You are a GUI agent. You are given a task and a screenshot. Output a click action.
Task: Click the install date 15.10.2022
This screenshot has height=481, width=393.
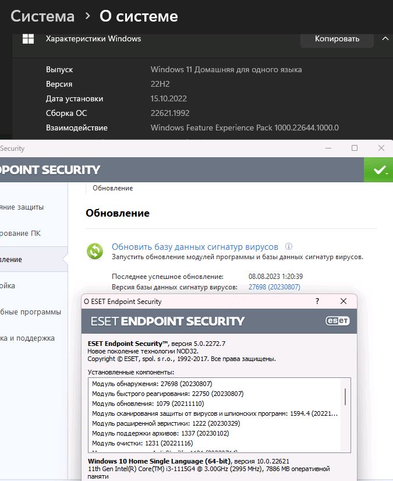(x=168, y=98)
